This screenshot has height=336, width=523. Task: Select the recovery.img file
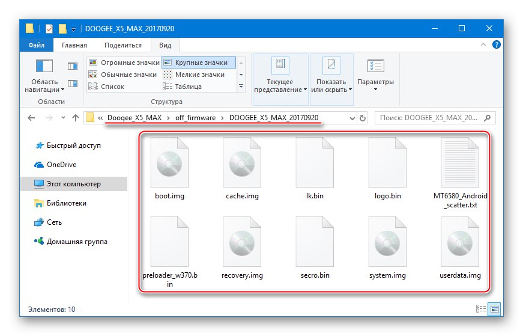point(242,248)
